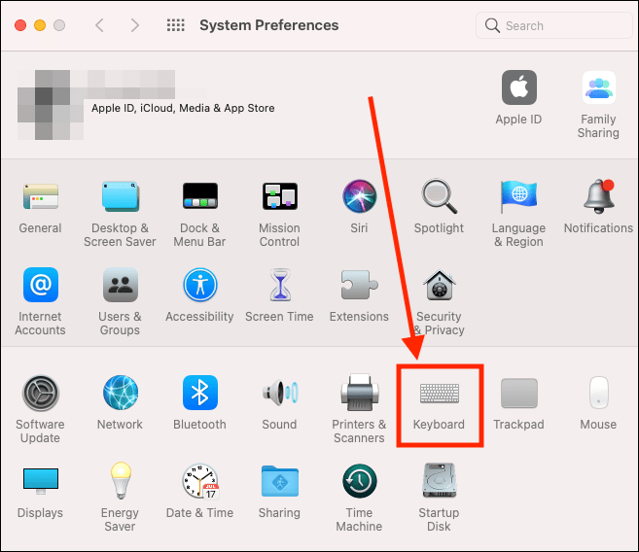Click the blurred user profile picture
This screenshot has height=552, width=639.
tap(51, 105)
